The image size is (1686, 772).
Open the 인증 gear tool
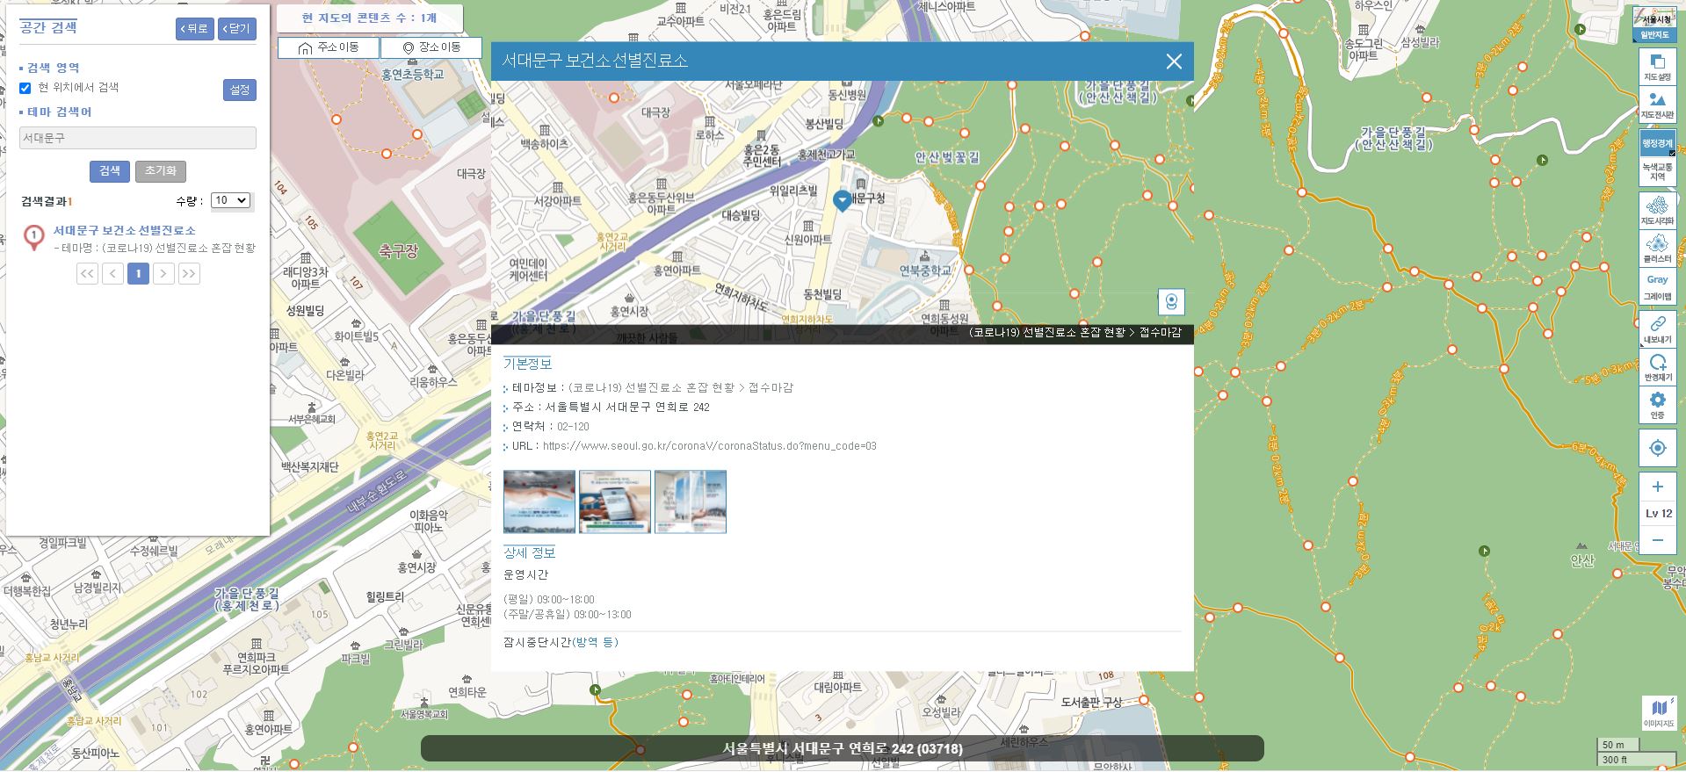click(x=1657, y=405)
